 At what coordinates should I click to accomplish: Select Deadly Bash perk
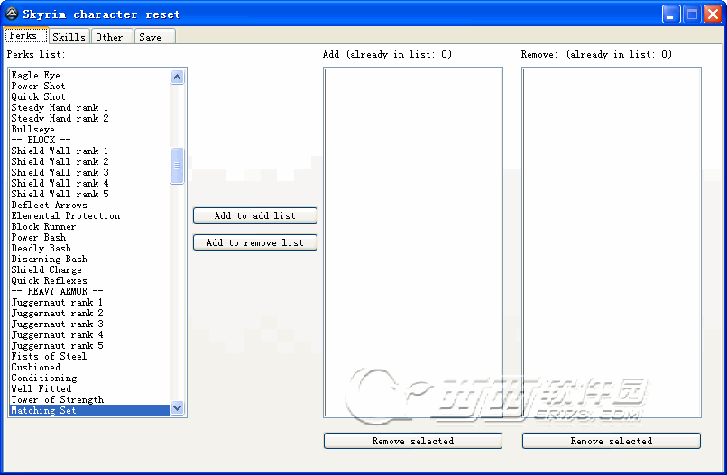(90, 248)
